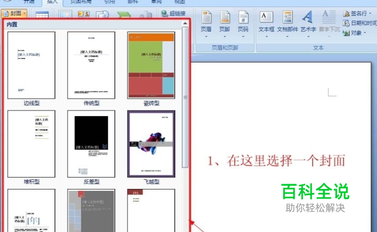
Task: Switch to the 页面布局 ribbon tab
Action: (81, 2)
